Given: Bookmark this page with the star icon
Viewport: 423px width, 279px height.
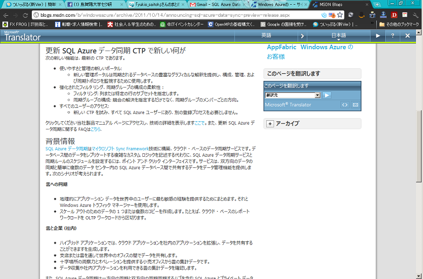Looking at the screenshot, I should (x=340, y=15).
